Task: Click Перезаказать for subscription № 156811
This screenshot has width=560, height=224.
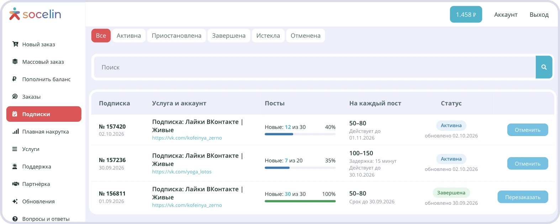Action: click(x=523, y=197)
